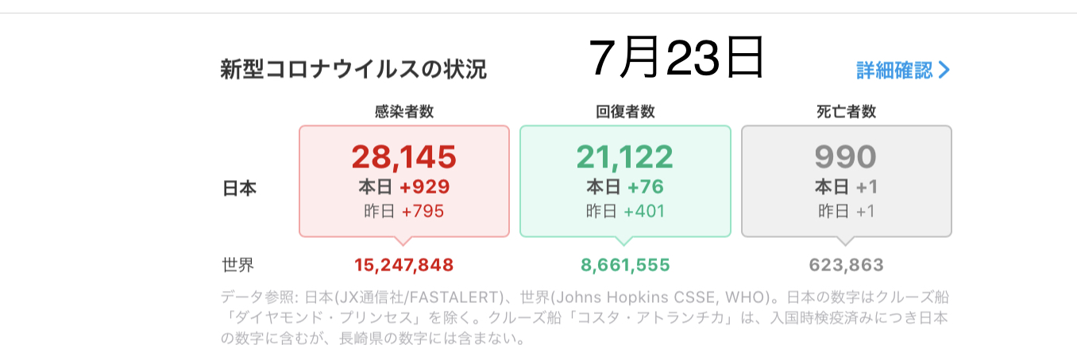Image resolution: width=1077 pixels, height=345 pixels.
Task: Click the 世界 row label
Action: (238, 265)
